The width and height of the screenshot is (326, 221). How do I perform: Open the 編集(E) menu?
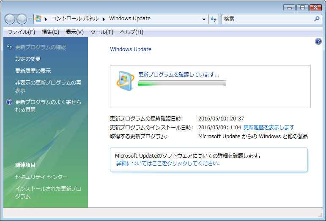pos(50,32)
